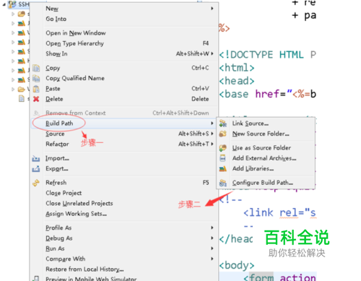Open the Source submenu arrow
Screen dimensions: 361x281
212,134
